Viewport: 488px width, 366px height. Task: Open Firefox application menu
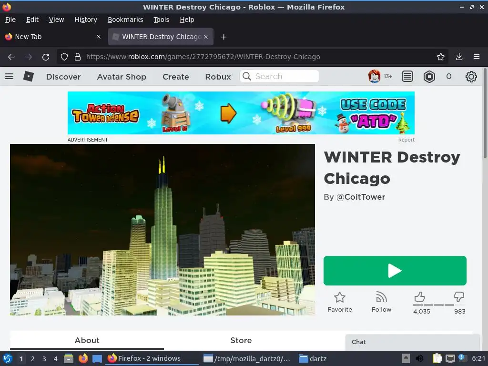tap(476, 57)
